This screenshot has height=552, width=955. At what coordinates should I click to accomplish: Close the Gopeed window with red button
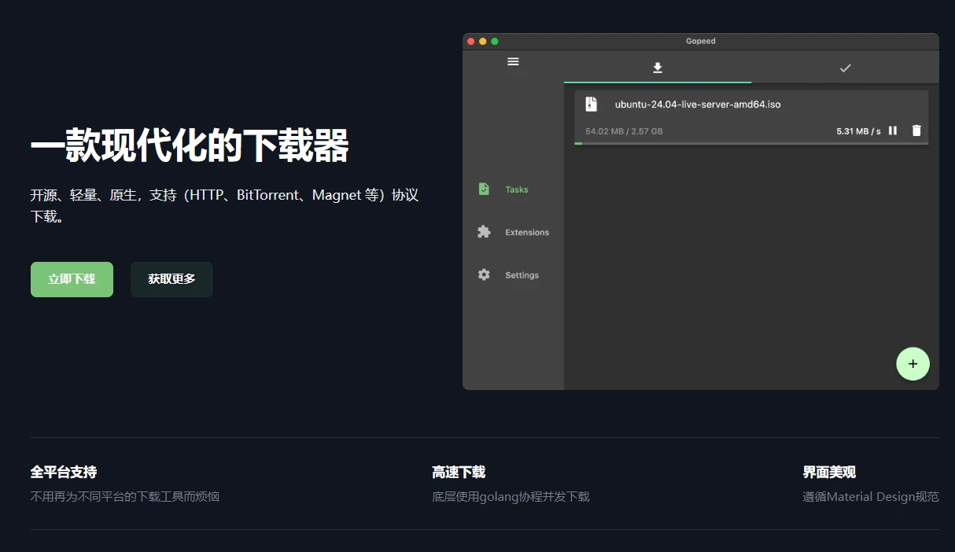pos(471,42)
